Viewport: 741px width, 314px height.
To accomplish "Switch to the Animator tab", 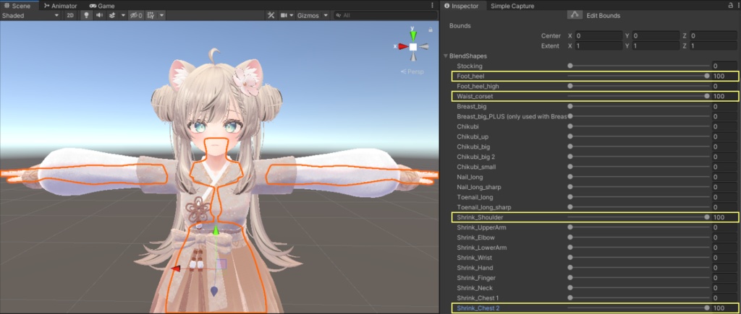I will 61,6.
